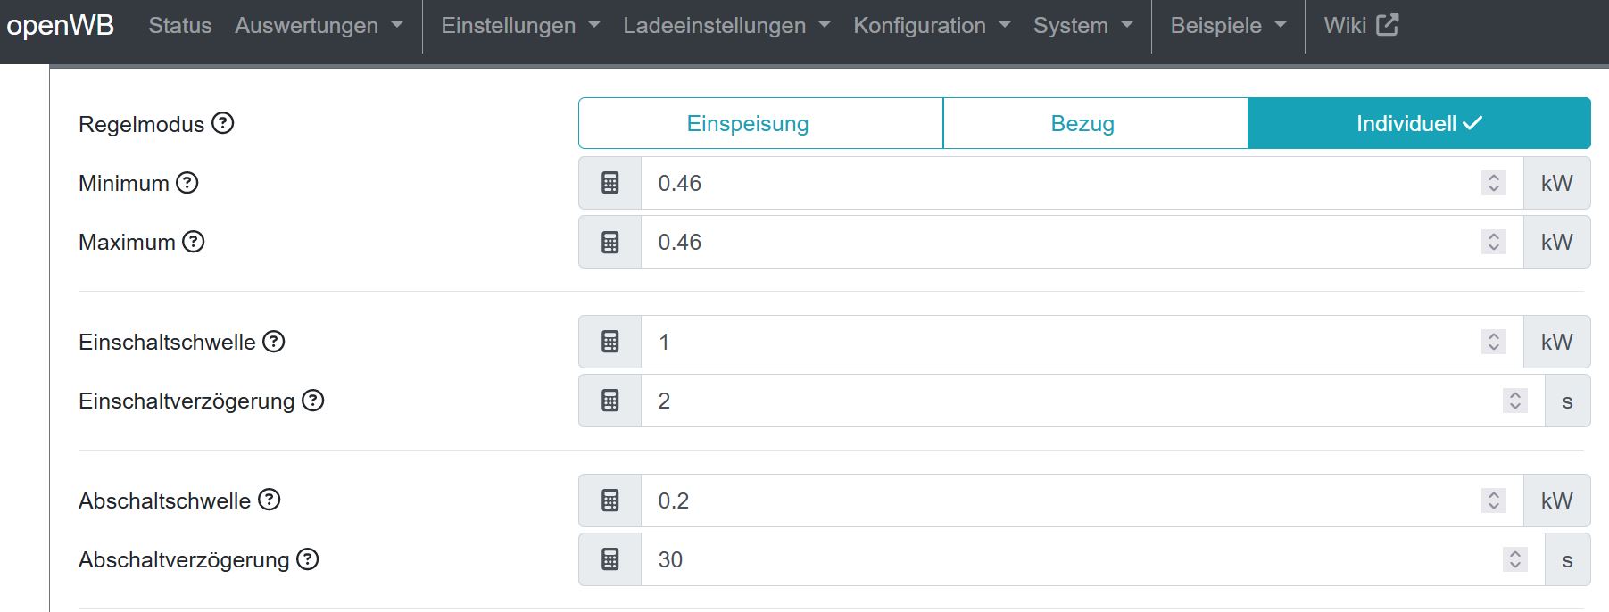Open the external Wiki link
Image resolution: width=1609 pixels, height=612 pixels.
click(x=1361, y=26)
